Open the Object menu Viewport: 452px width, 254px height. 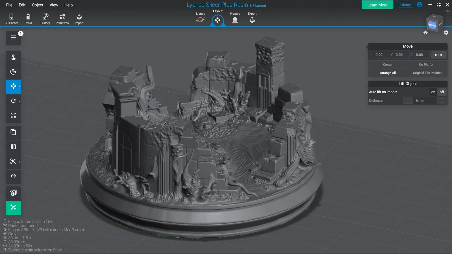pyautogui.click(x=38, y=5)
